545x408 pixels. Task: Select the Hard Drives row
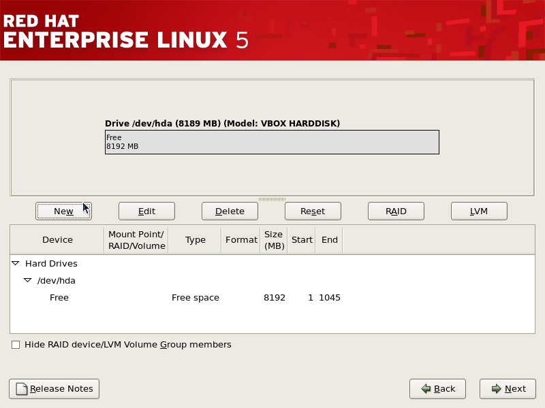(x=272, y=264)
